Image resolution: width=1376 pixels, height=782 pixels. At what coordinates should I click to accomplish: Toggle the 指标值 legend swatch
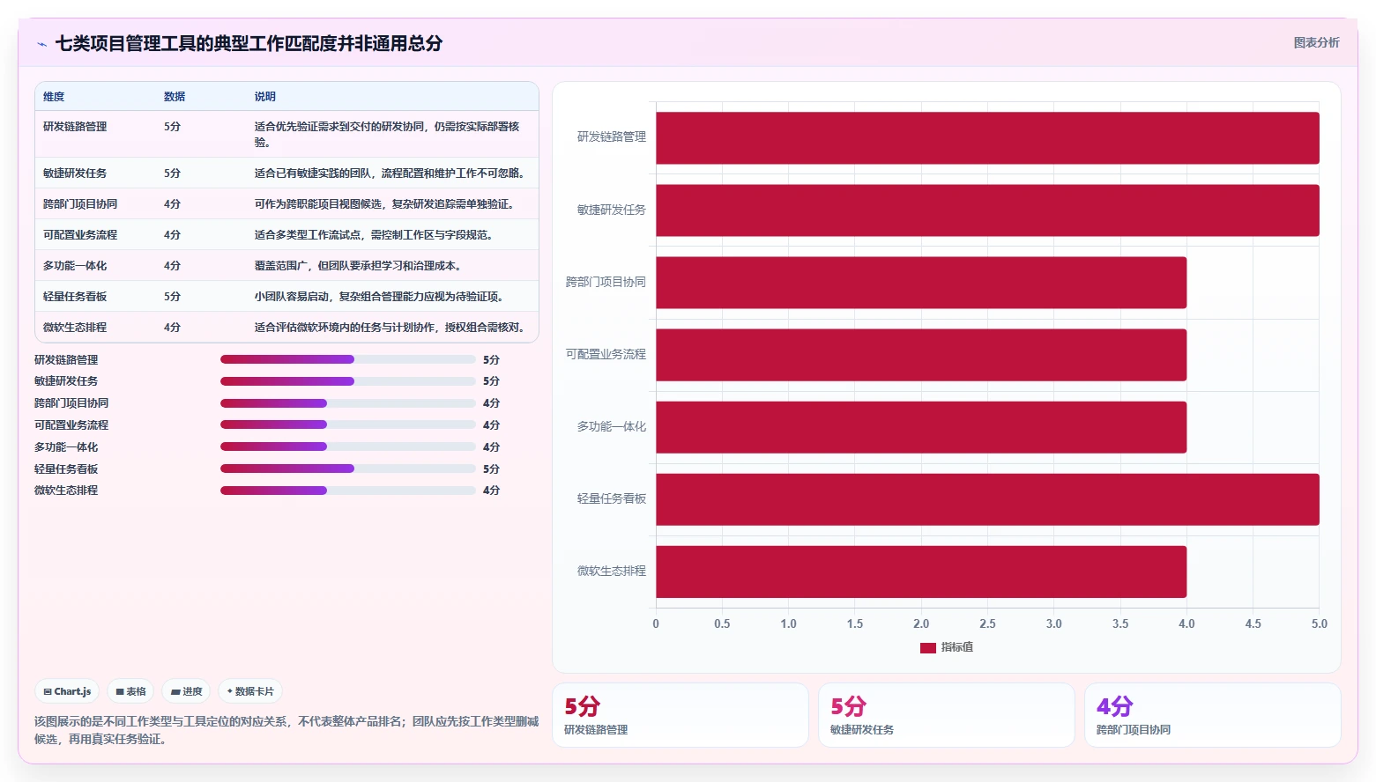927,647
